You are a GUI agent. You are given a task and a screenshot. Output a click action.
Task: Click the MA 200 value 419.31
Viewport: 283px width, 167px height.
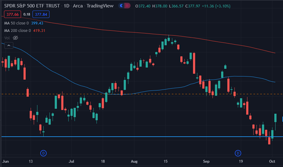[x=39, y=30]
